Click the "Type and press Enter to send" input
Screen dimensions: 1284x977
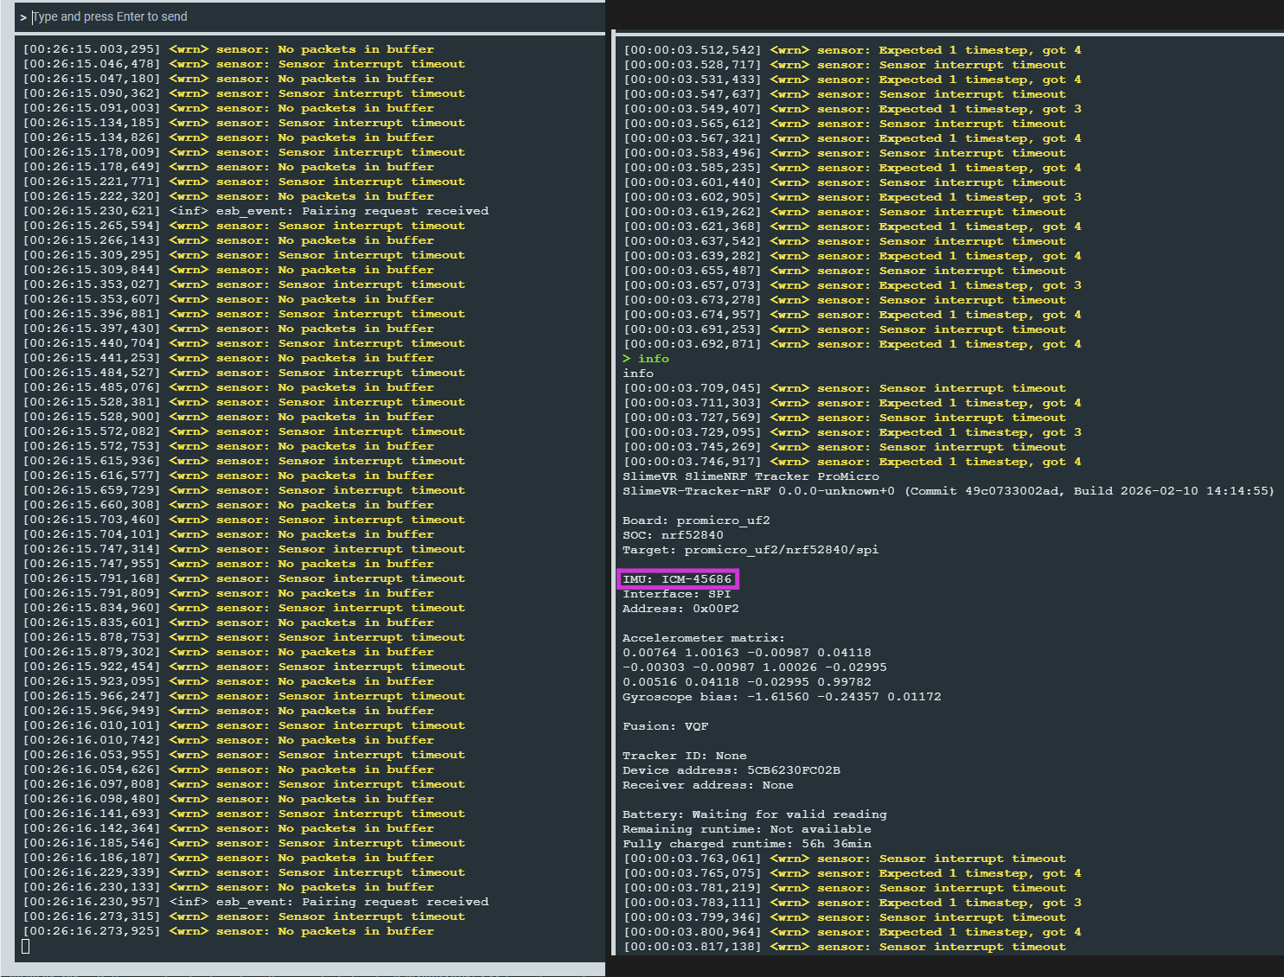tap(311, 17)
